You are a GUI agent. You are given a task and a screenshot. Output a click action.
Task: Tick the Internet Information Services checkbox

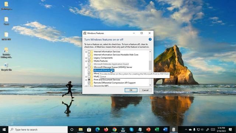(x=89, y=52)
